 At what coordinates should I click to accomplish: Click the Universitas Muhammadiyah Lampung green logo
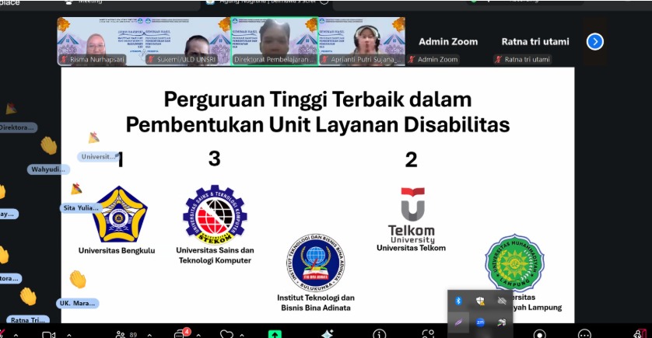coord(515,263)
